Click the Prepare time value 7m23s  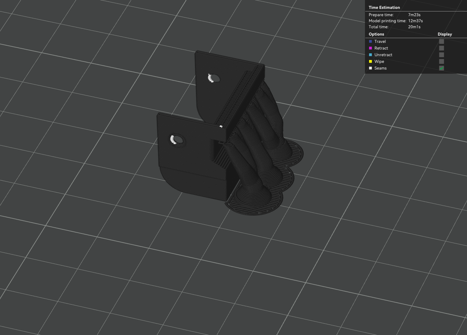pos(414,15)
